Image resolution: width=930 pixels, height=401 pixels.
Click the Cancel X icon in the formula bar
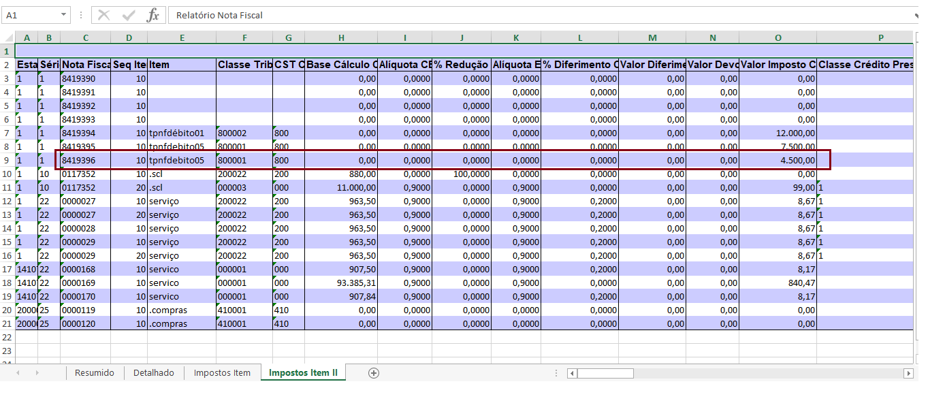(x=103, y=15)
